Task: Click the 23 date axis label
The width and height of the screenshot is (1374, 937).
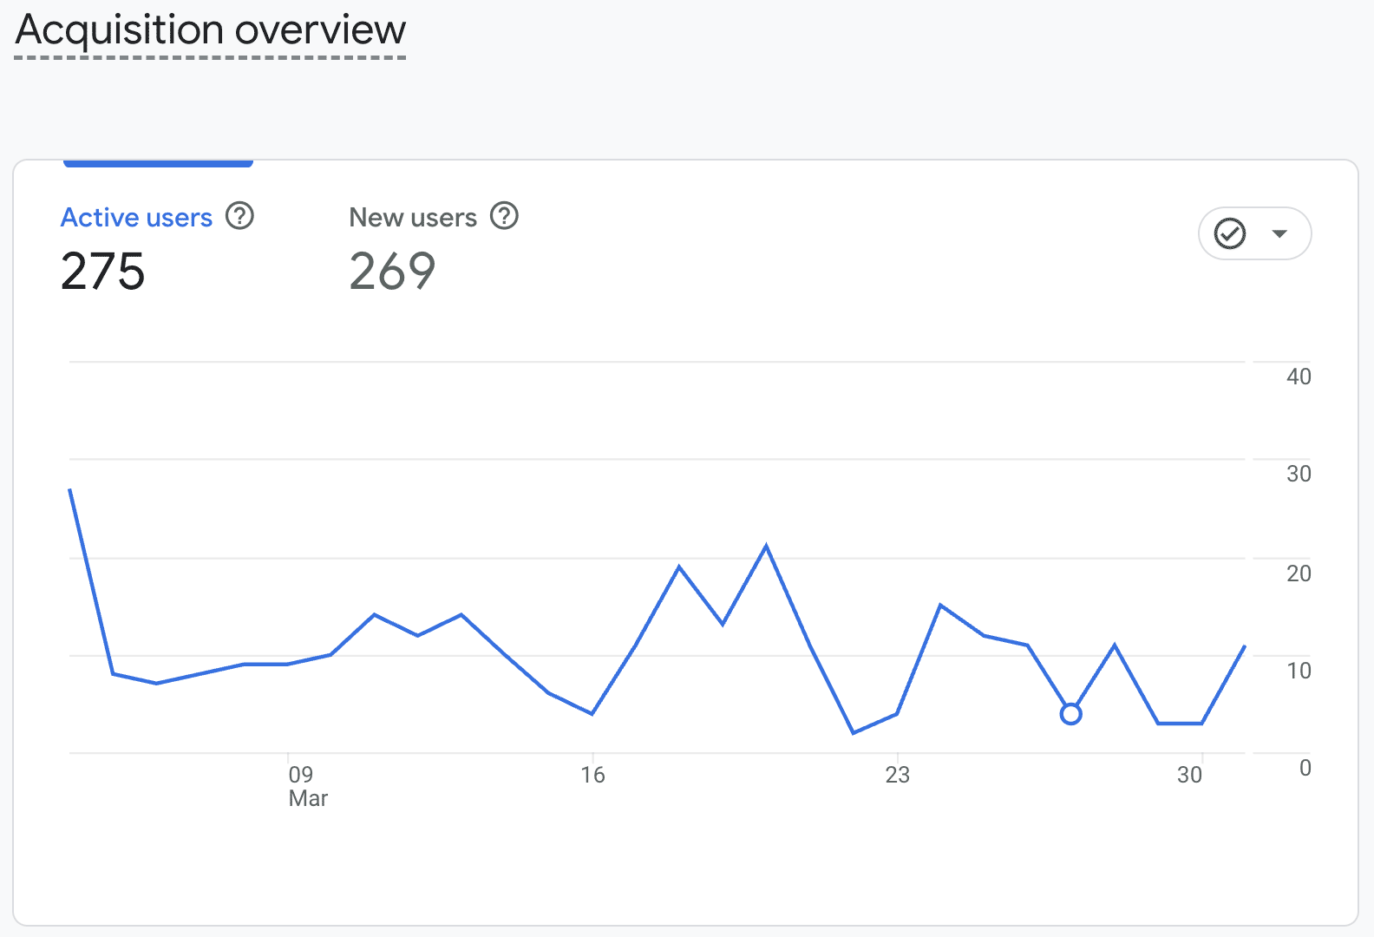Action: tap(897, 775)
